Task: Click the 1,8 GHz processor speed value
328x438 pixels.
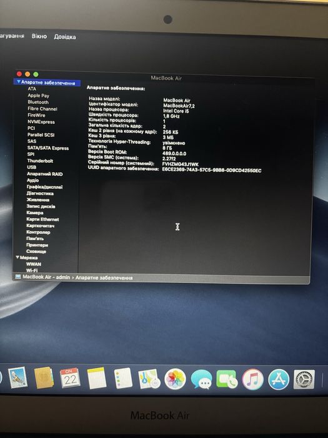Action: 171,116
